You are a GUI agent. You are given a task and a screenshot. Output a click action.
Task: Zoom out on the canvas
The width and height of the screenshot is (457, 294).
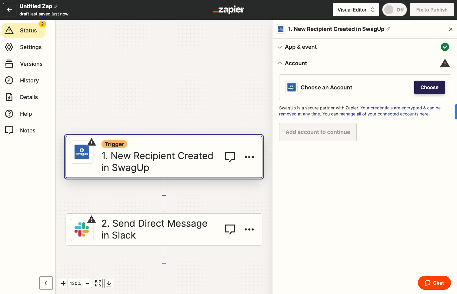[88, 283]
